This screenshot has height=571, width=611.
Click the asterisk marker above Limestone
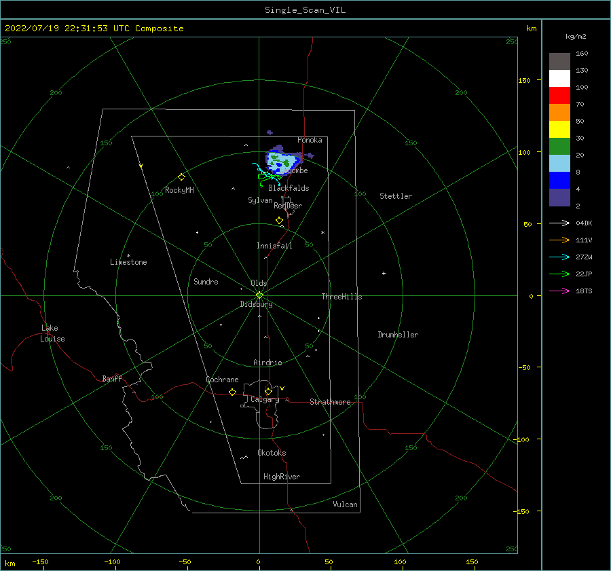click(128, 256)
